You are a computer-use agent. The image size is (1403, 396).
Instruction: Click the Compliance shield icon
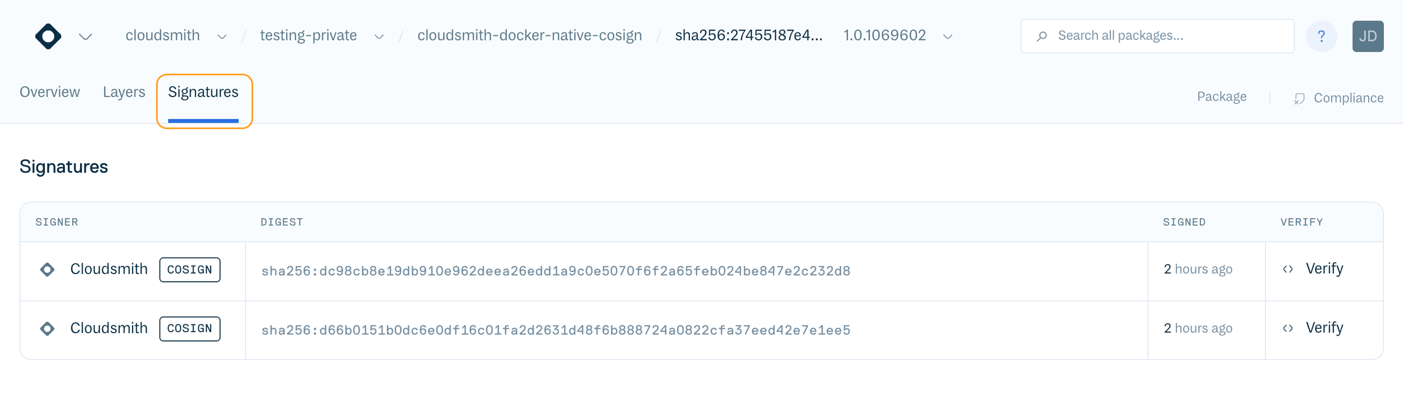click(x=1299, y=99)
